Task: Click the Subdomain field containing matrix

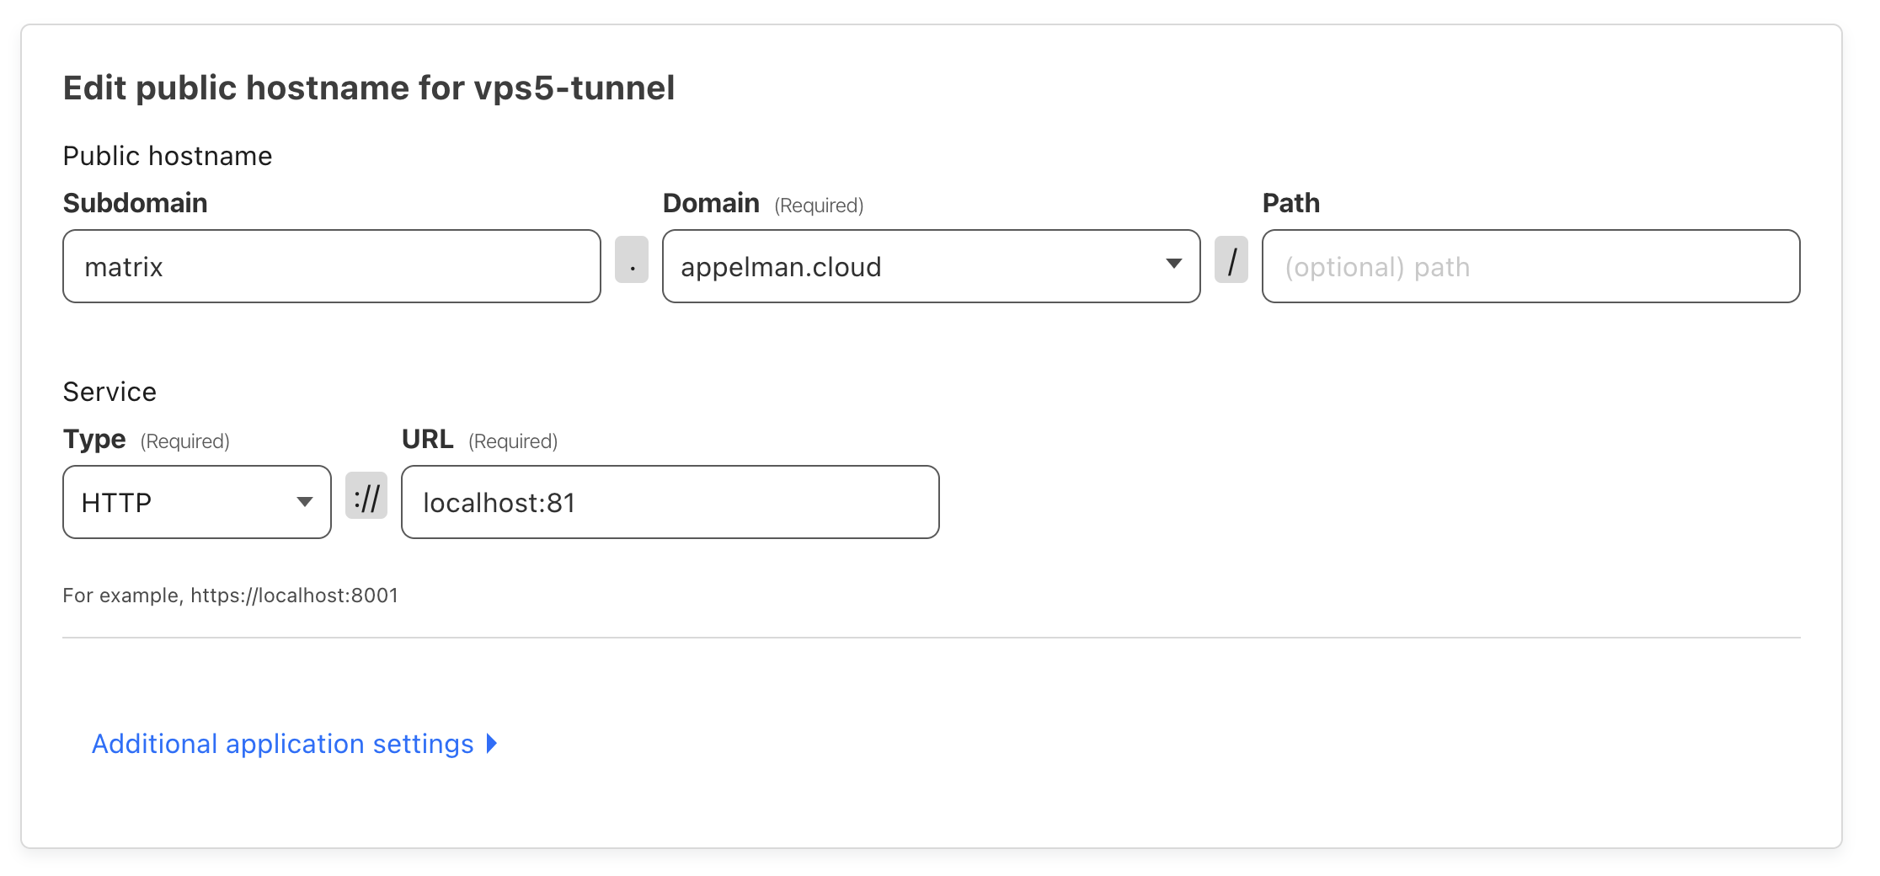Action: (x=331, y=266)
